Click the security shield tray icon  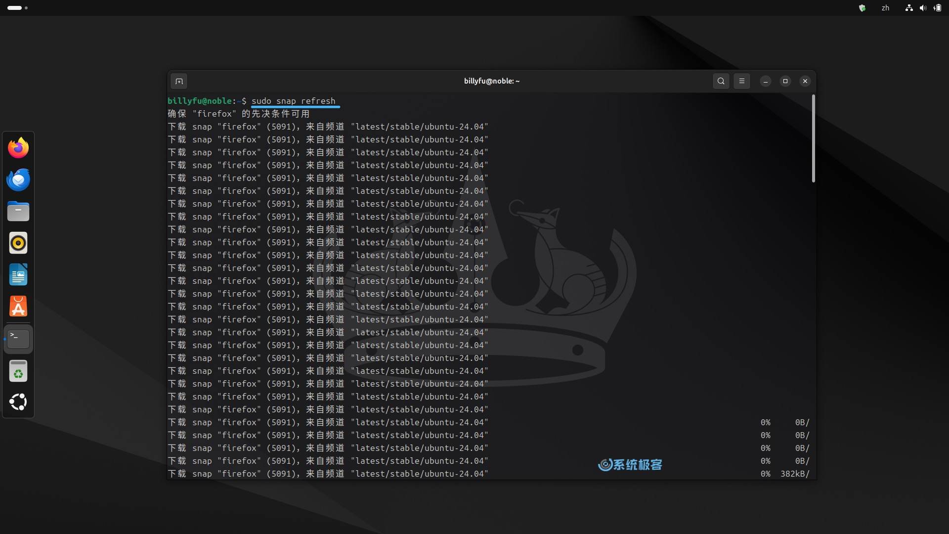coord(862,8)
